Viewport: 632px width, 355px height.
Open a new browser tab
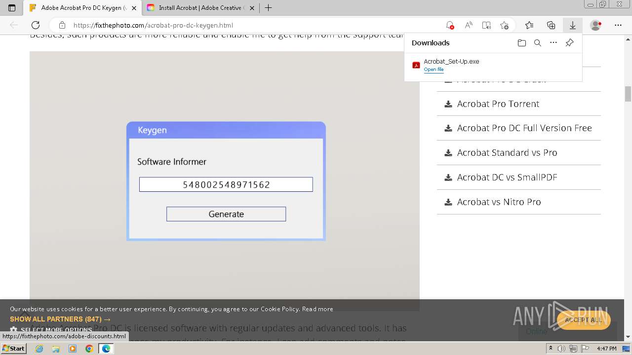click(x=269, y=8)
